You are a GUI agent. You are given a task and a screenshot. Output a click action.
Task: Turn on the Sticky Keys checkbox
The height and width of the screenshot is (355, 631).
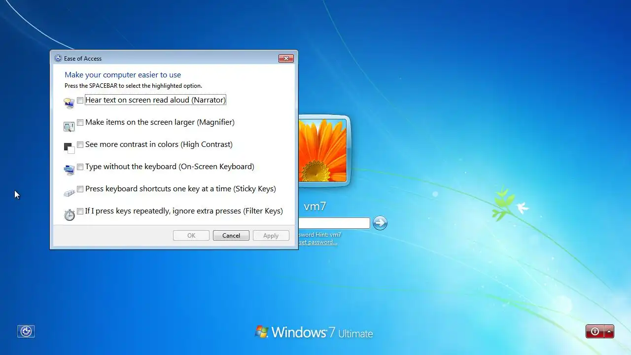(x=80, y=189)
